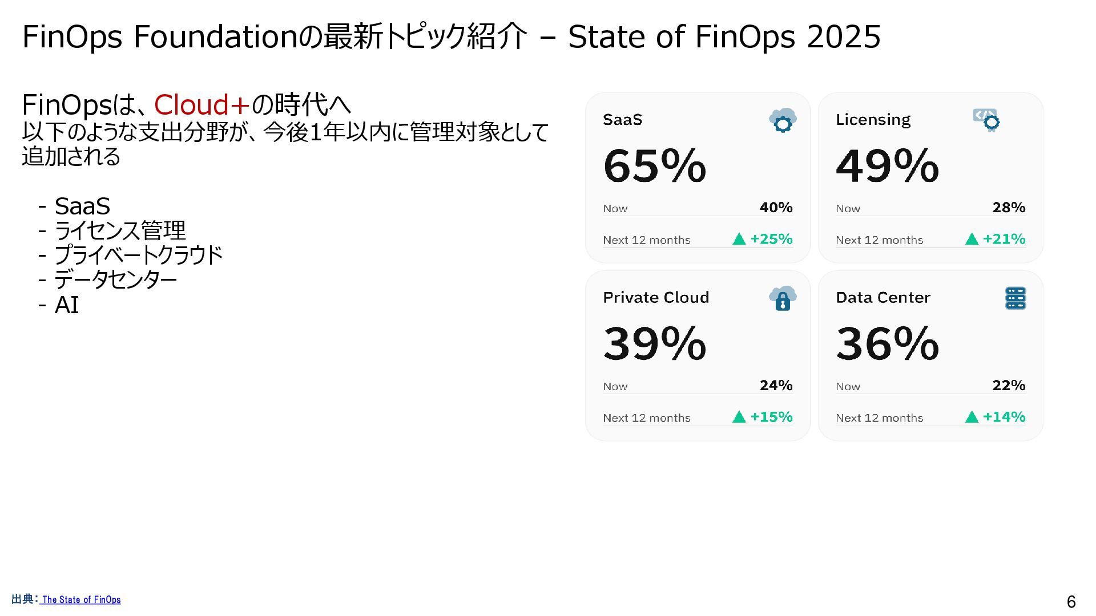Image resolution: width=1096 pixels, height=616 pixels.
Task: Click slide page number 6
Action: [x=1071, y=602]
